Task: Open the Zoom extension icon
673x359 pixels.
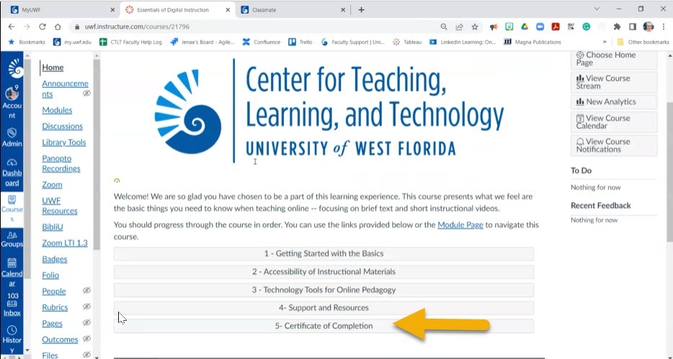Action: [540, 27]
